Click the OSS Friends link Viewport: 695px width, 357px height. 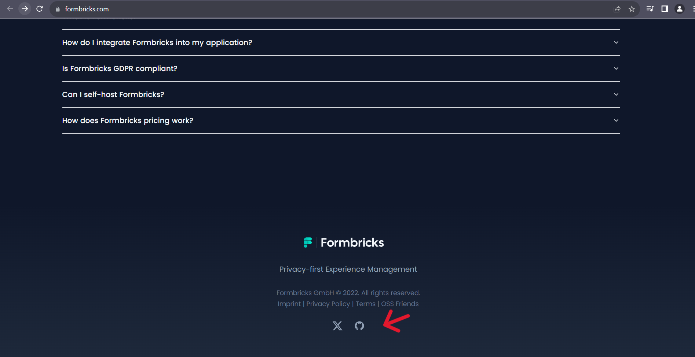click(x=399, y=304)
